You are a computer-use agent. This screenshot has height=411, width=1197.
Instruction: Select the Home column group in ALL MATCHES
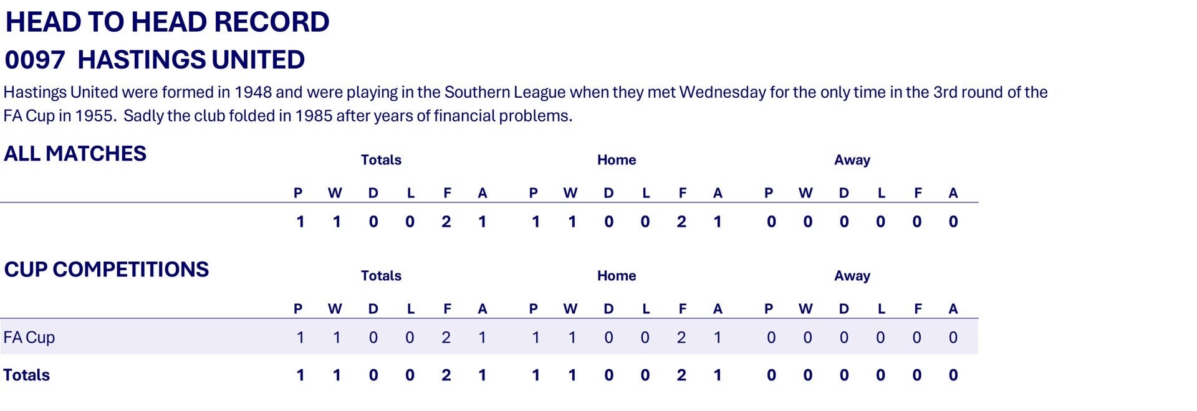click(617, 160)
